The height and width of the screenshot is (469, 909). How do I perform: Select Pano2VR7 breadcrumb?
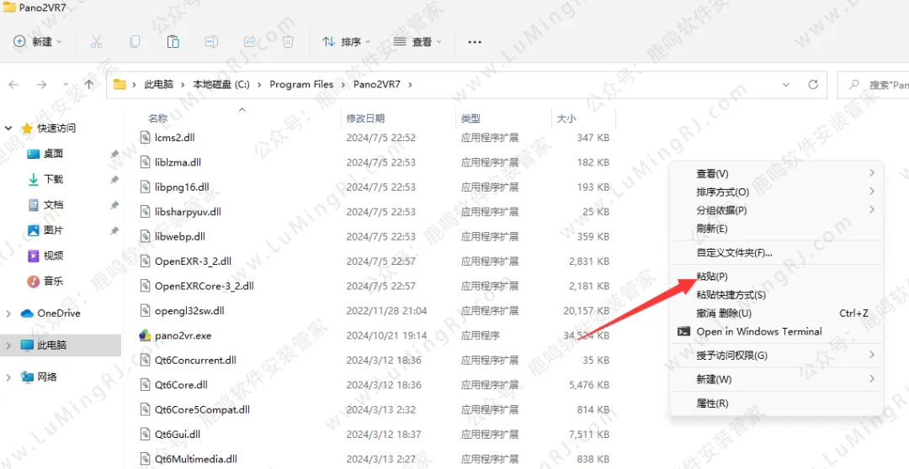(x=376, y=85)
